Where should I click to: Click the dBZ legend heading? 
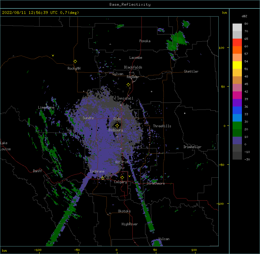(244, 16)
